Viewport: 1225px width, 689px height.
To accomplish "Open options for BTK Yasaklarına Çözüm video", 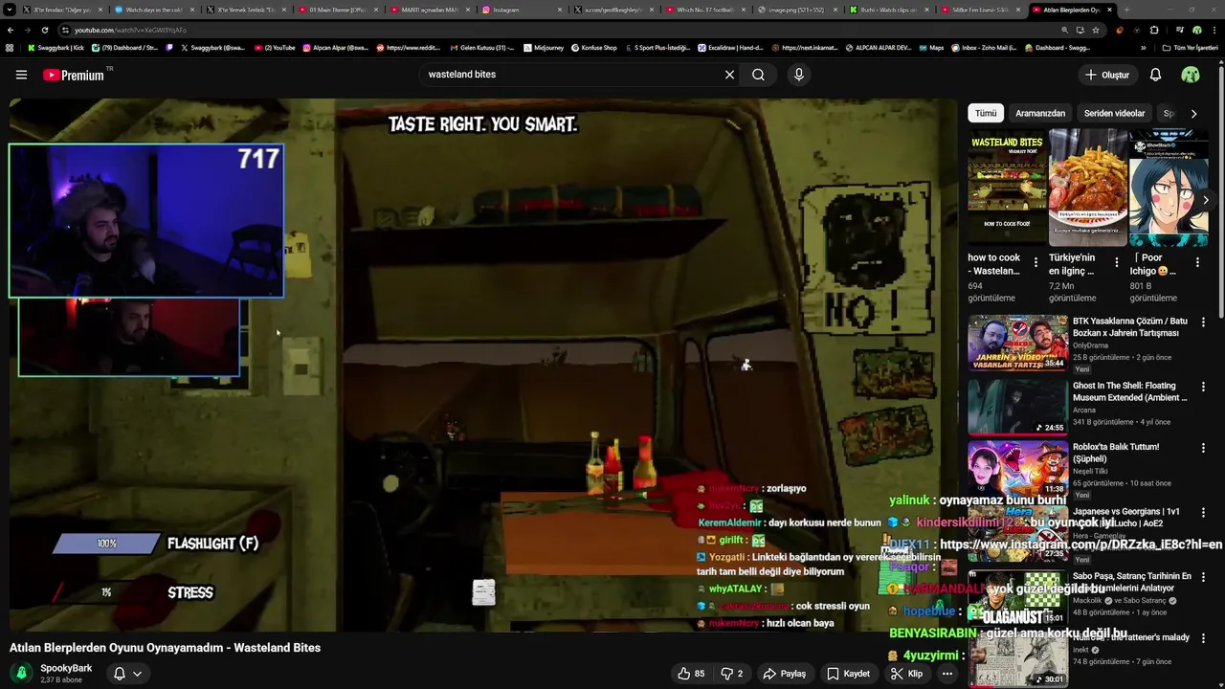I will [1203, 322].
